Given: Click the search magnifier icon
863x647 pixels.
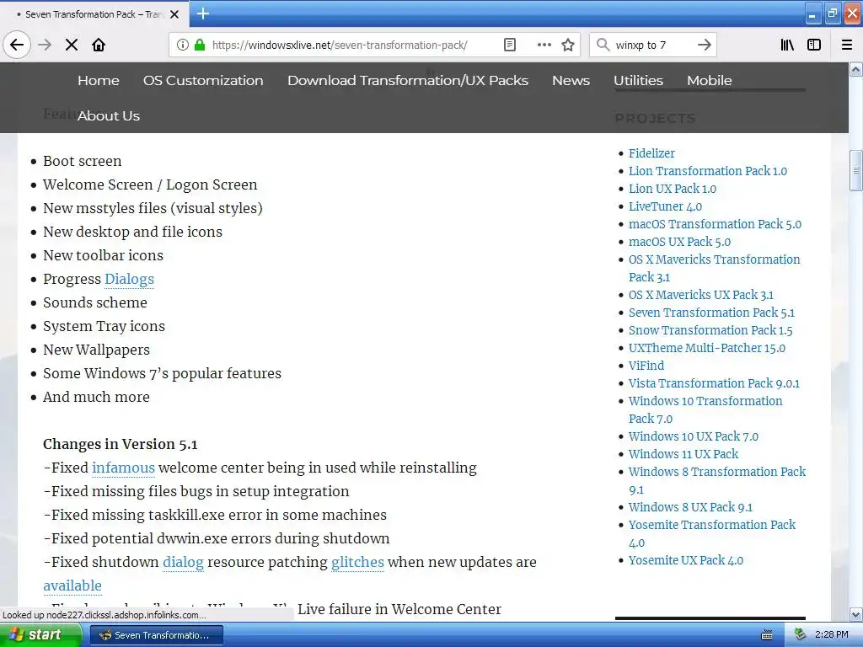Looking at the screenshot, I should [x=603, y=45].
